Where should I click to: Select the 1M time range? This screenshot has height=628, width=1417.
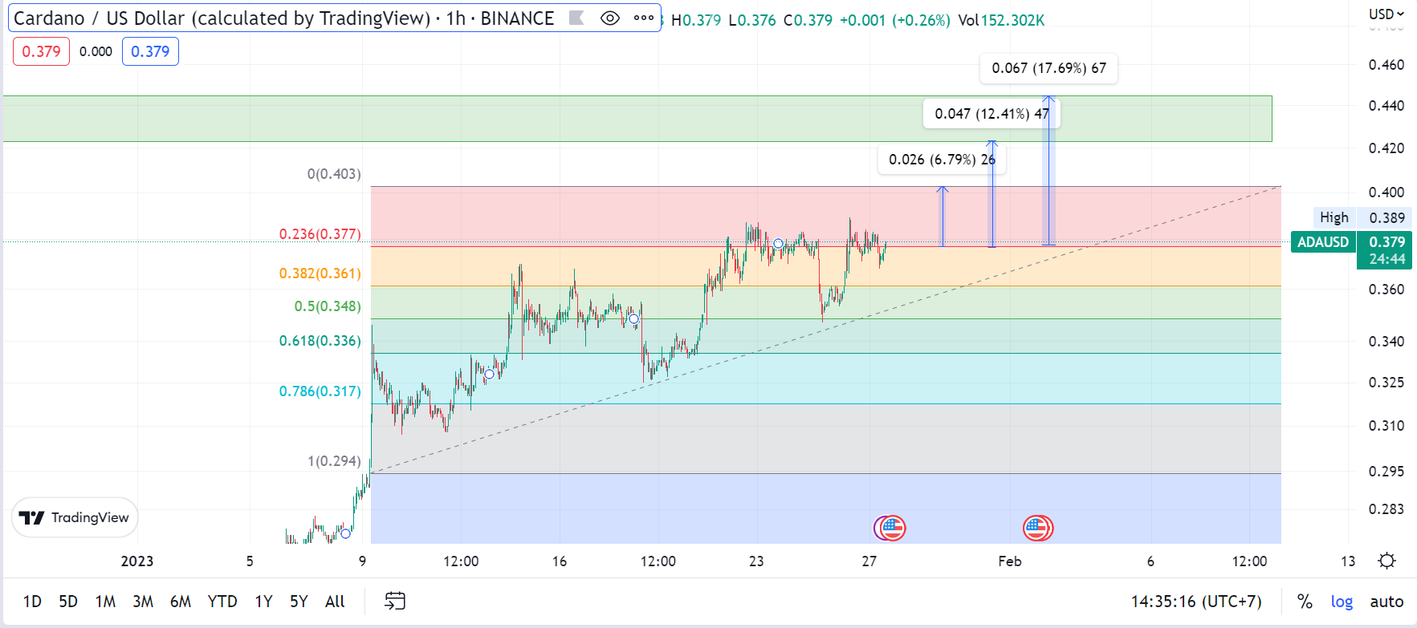click(105, 602)
